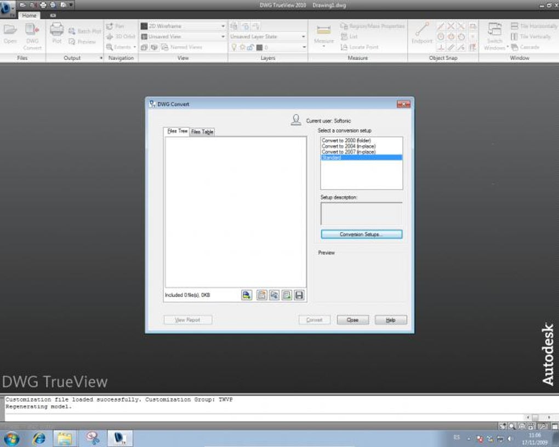The height and width of the screenshot is (447, 559).
Task: Toggle the layer freeze sun icon
Action: click(x=242, y=47)
